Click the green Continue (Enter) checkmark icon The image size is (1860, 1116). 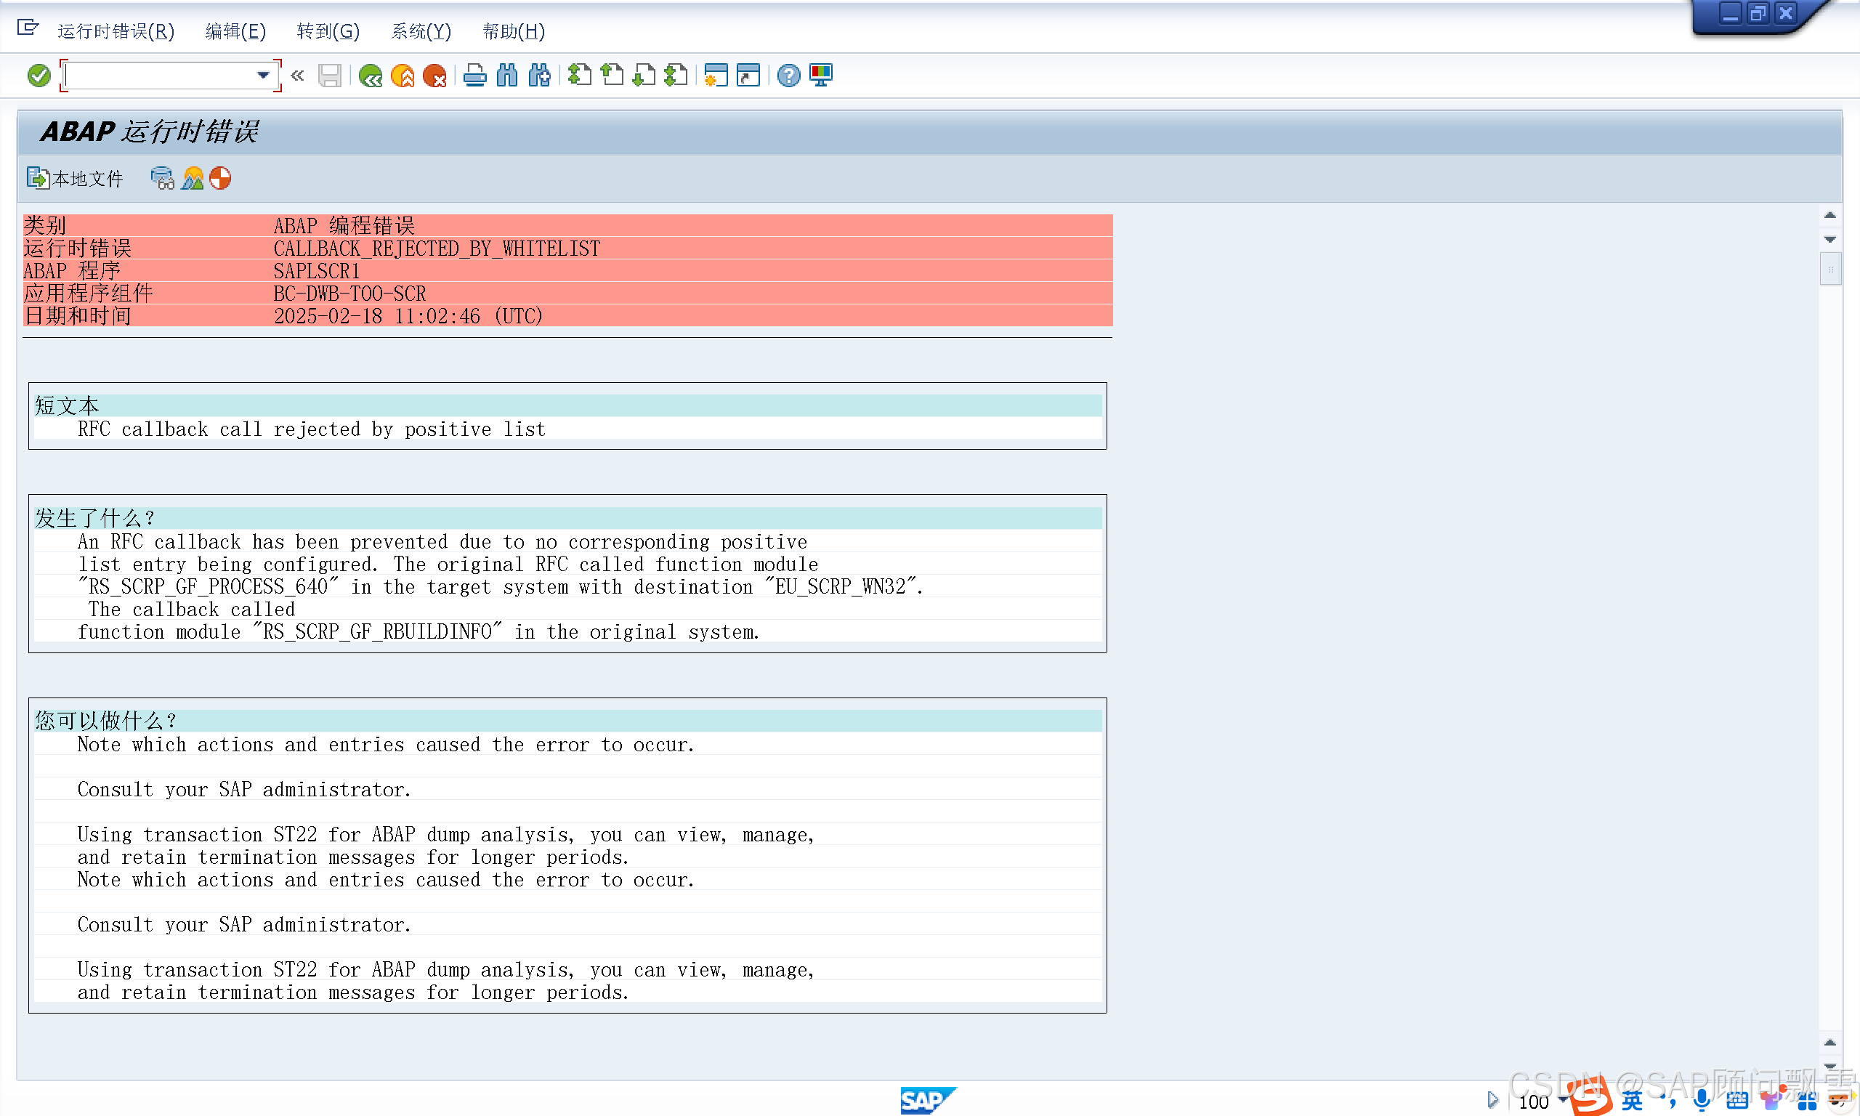coord(39,76)
